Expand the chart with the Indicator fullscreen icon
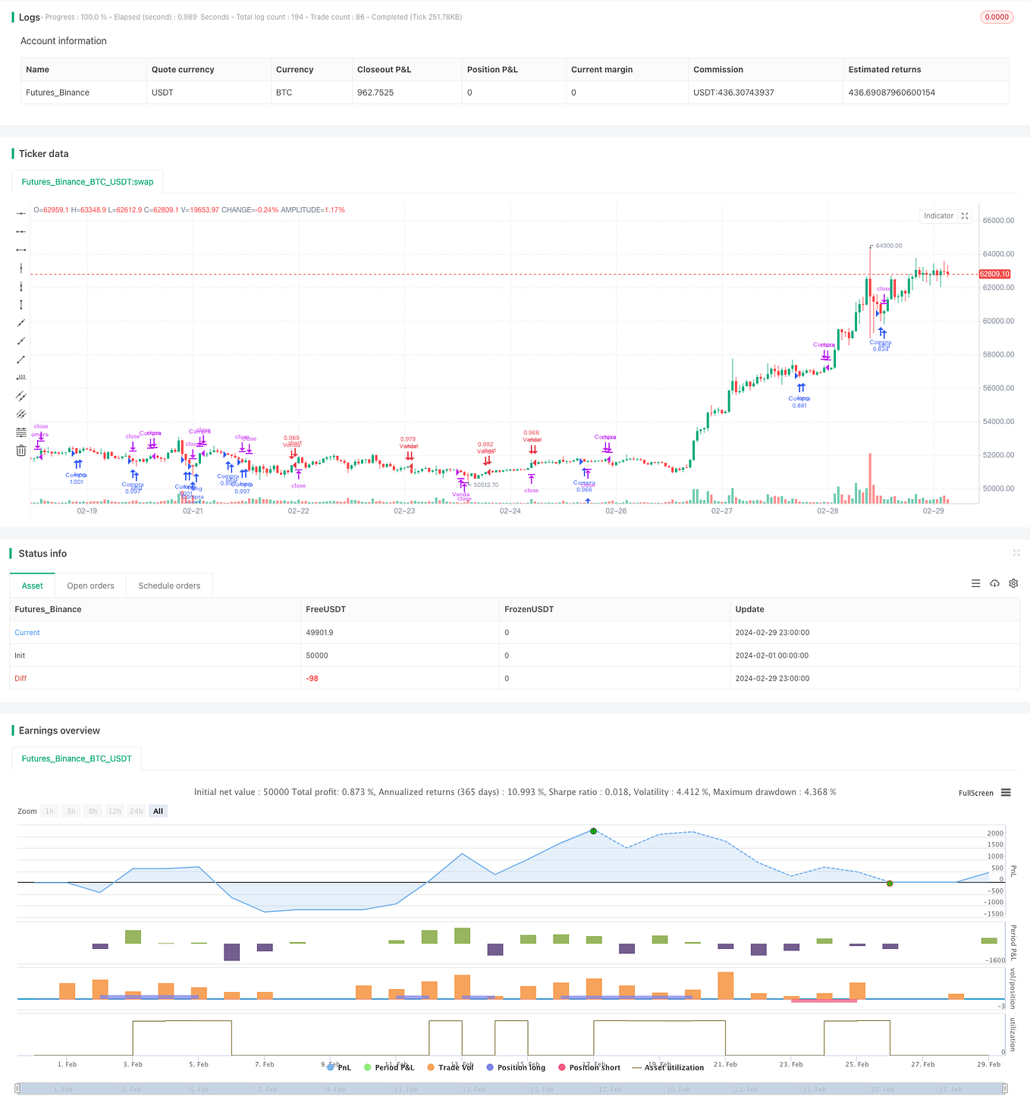 coord(965,215)
